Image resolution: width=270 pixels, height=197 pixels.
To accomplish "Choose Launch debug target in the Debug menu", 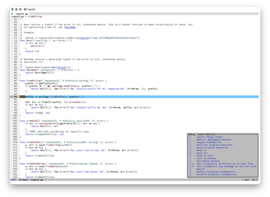I will (209, 137).
